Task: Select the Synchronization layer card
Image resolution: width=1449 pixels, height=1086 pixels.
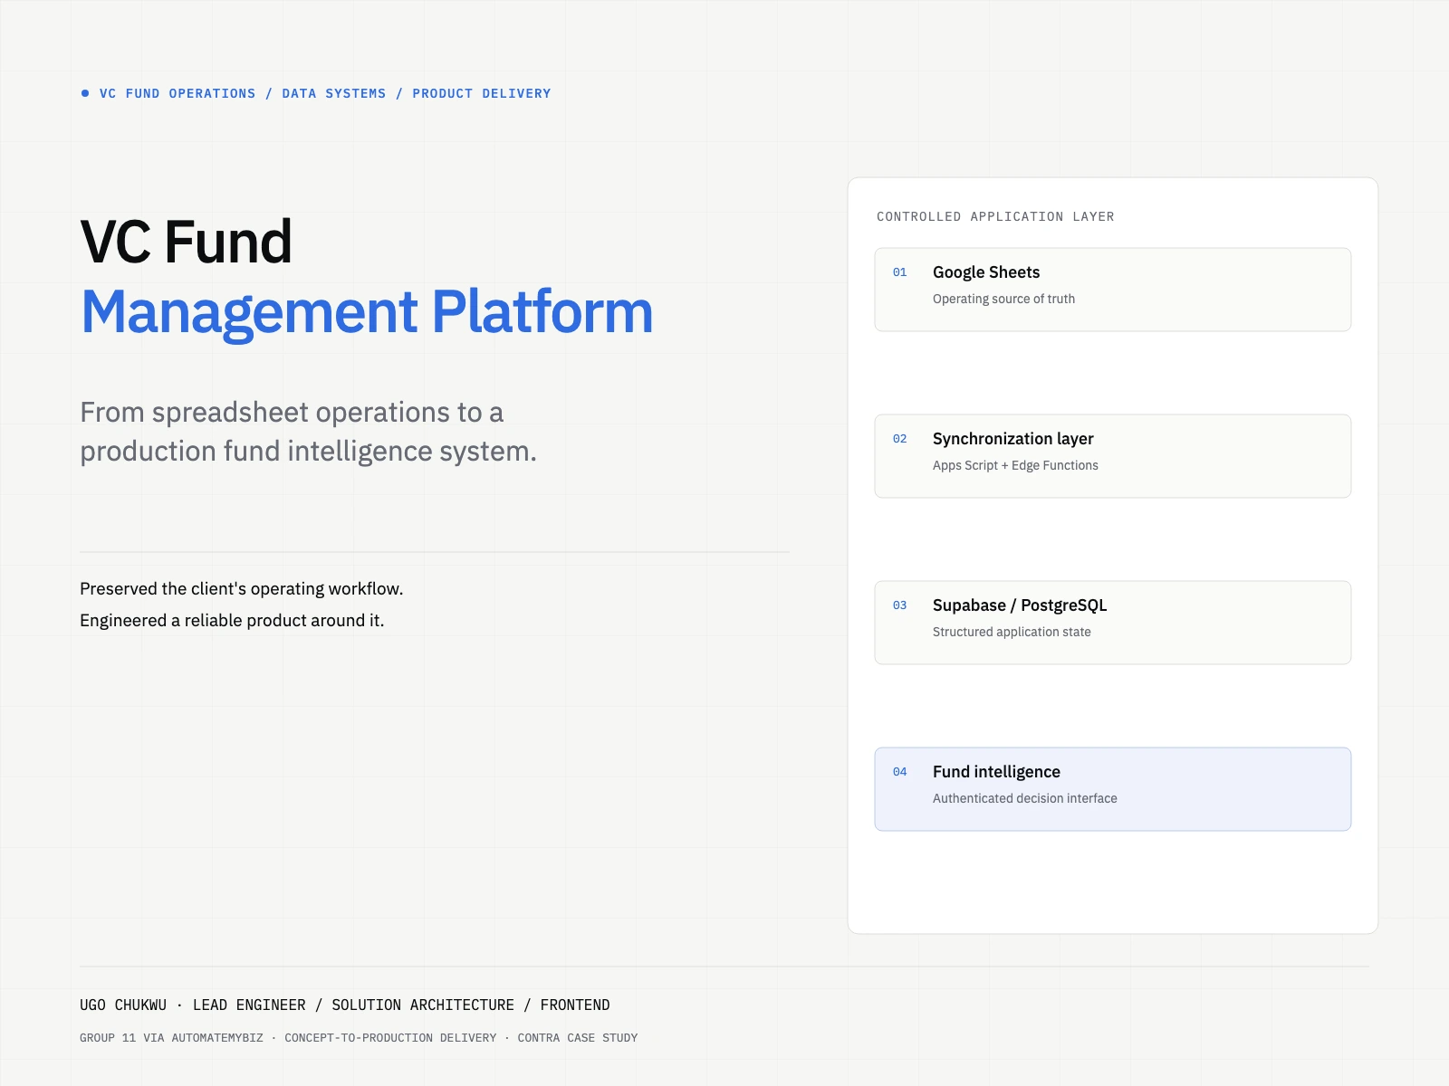Action: tap(1112, 456)
